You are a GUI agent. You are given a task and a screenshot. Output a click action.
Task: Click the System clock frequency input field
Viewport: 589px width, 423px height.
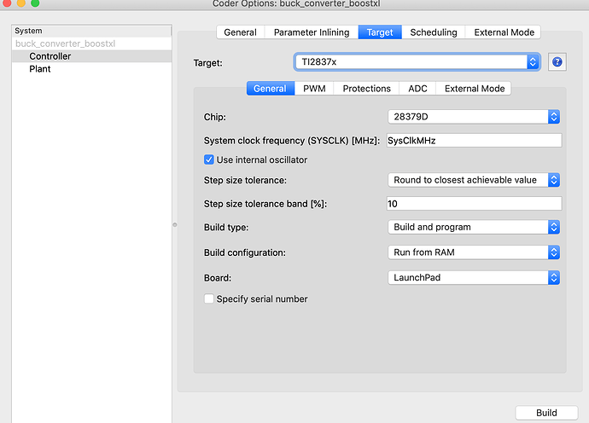click(474, 141)
